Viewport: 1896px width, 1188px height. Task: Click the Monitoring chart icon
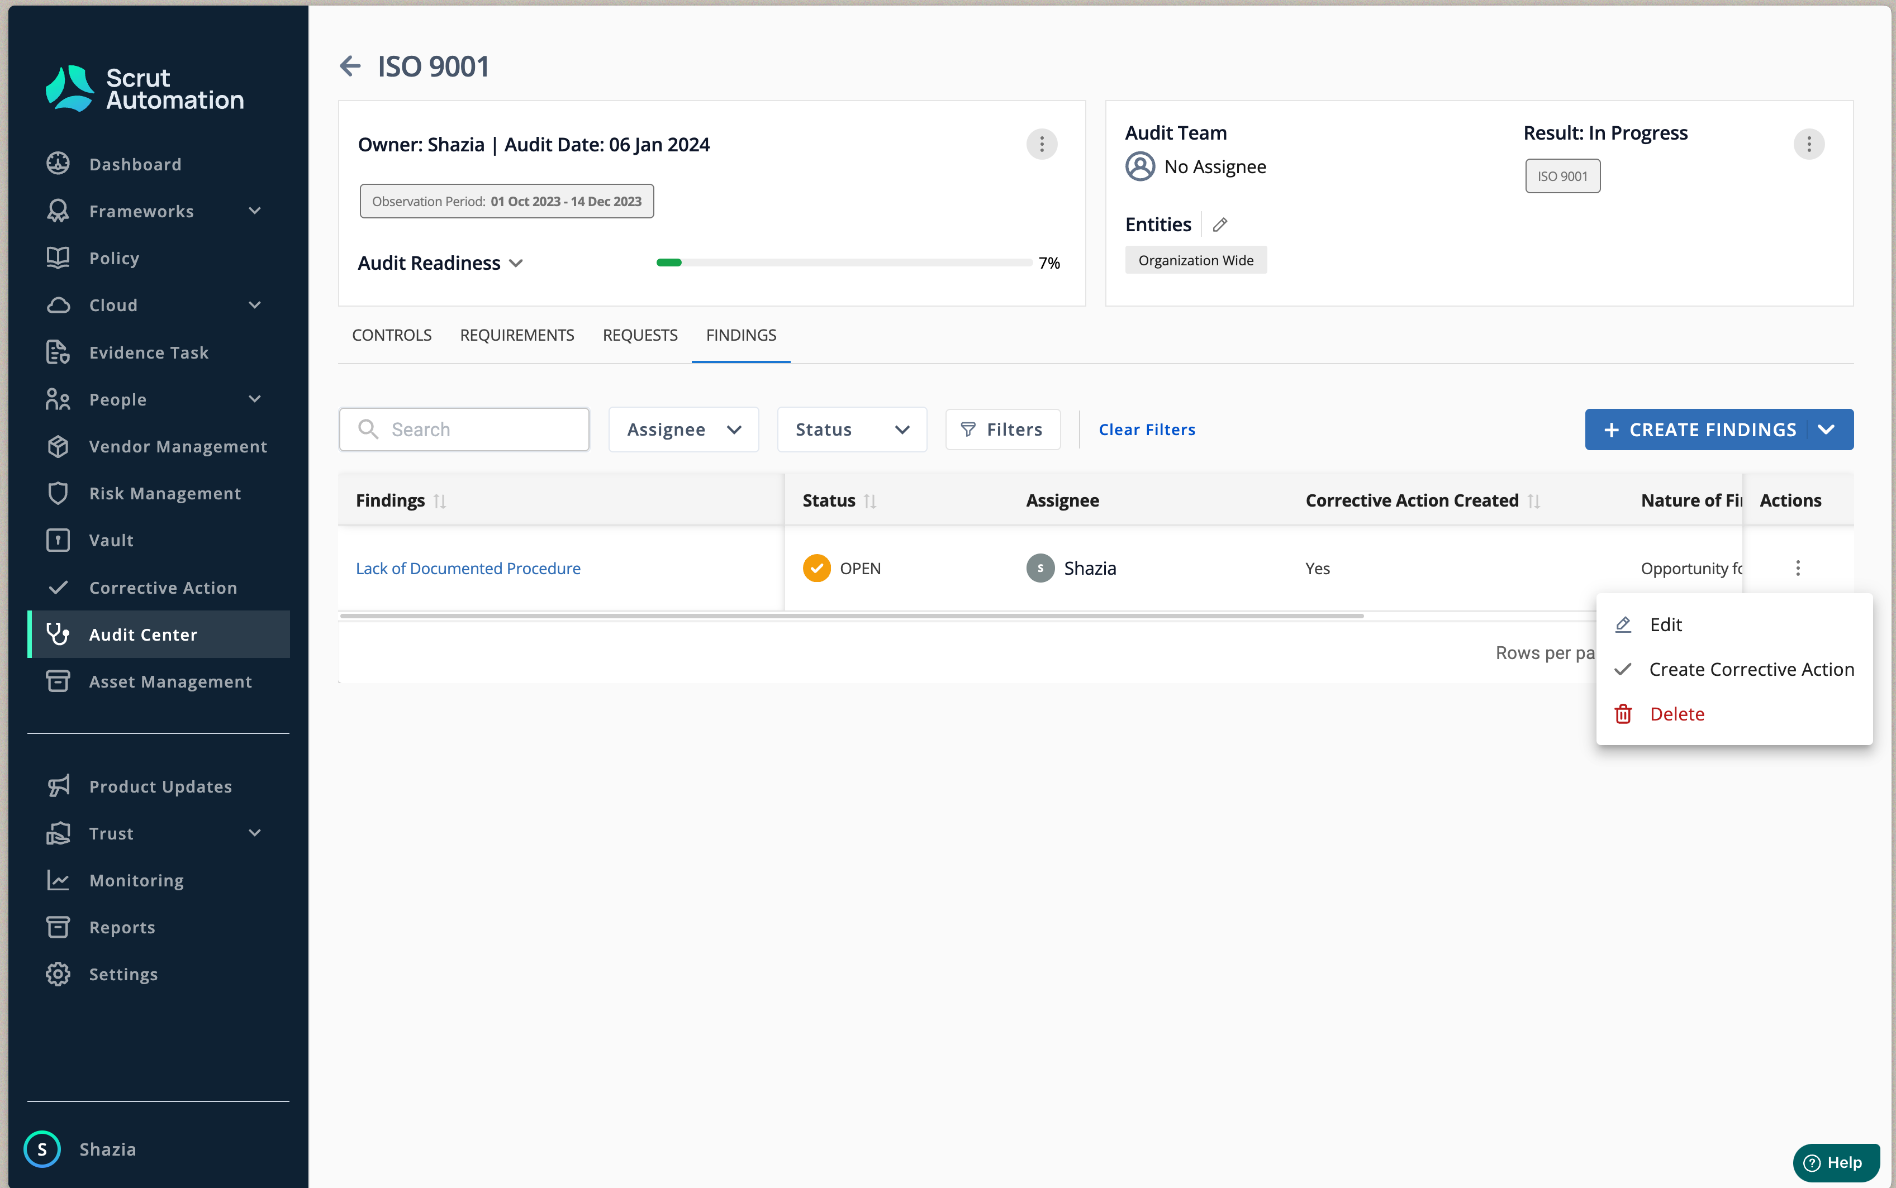tap(58, 880)
